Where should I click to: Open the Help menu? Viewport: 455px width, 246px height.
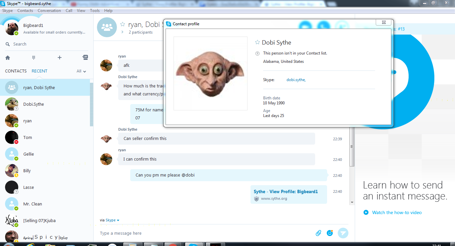[108, 11]
